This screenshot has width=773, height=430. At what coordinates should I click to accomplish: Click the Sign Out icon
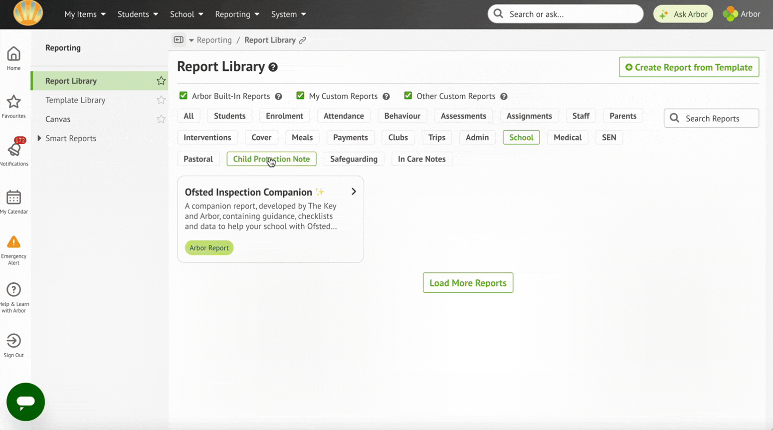tap(13, 341)
